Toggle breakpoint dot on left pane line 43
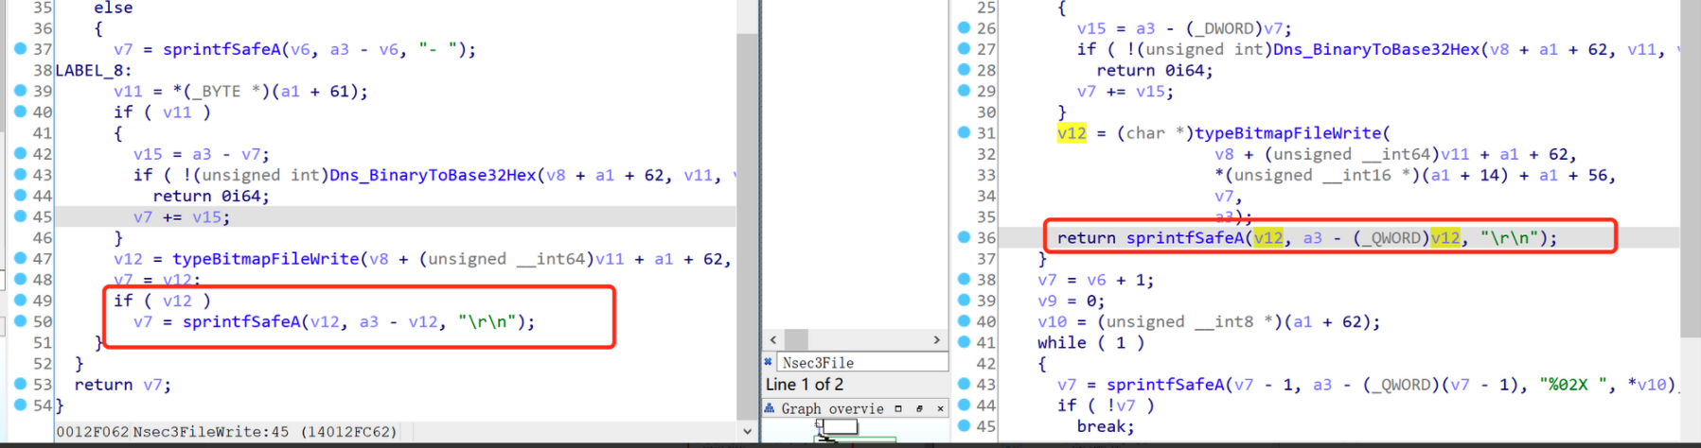The image size is (1701, 448). click(20, 174)
